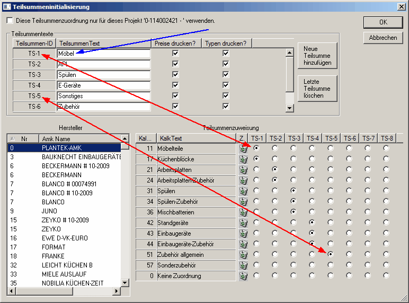Click the trash icon for Küchenblöcke row
This screenshot has width=409, height=303.
tap(244, 159)
